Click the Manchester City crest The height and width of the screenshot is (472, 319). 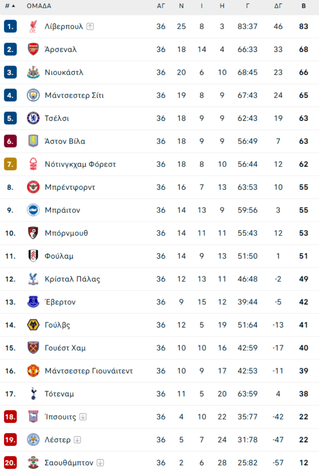pyautogui.click(x=33, y=95)
